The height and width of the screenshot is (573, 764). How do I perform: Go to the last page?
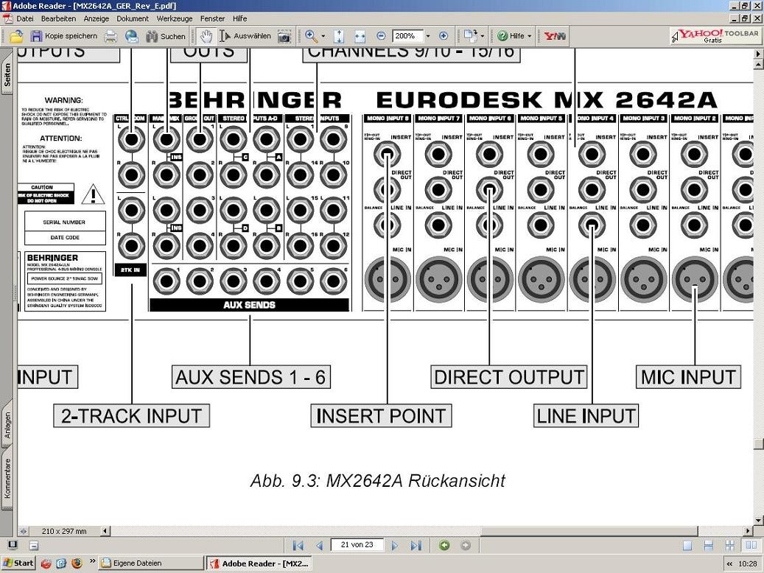point(416,545)
